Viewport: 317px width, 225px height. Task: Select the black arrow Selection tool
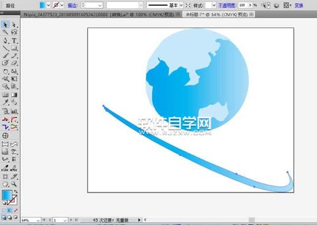point(5,25)
